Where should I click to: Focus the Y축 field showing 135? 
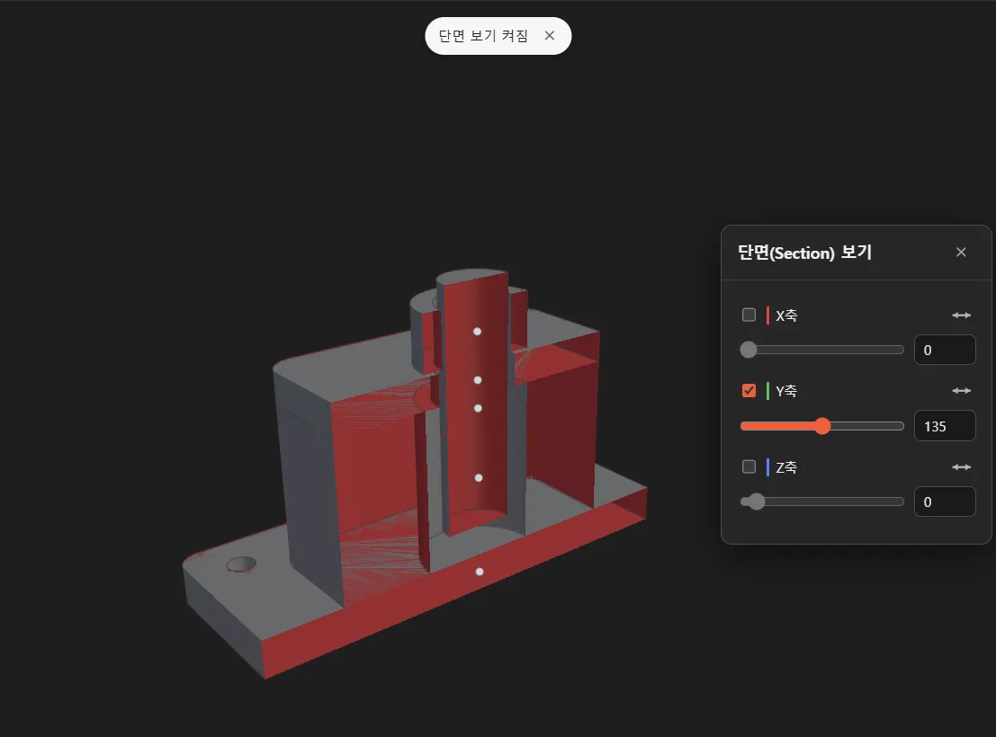(945, 426)
